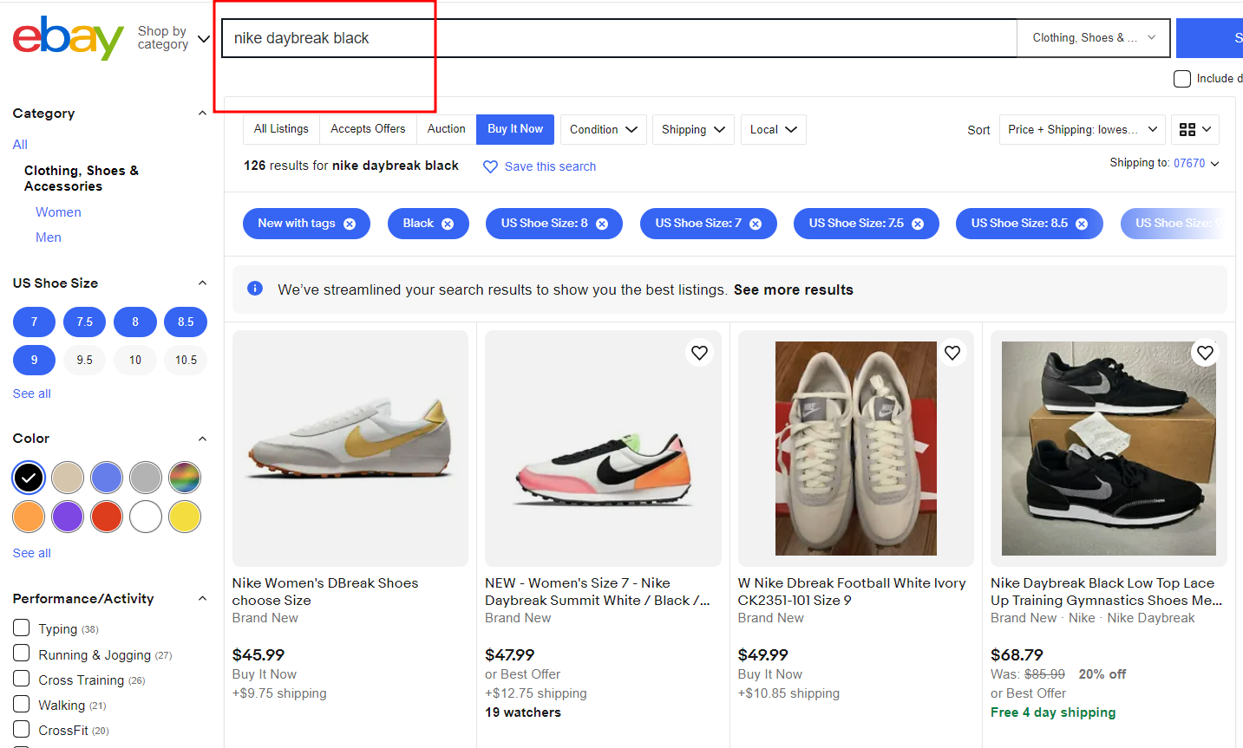Expand the Condition filter dropdown
Image resolution: width=1243 pixels, height=748 pixels.
[603, 129]
